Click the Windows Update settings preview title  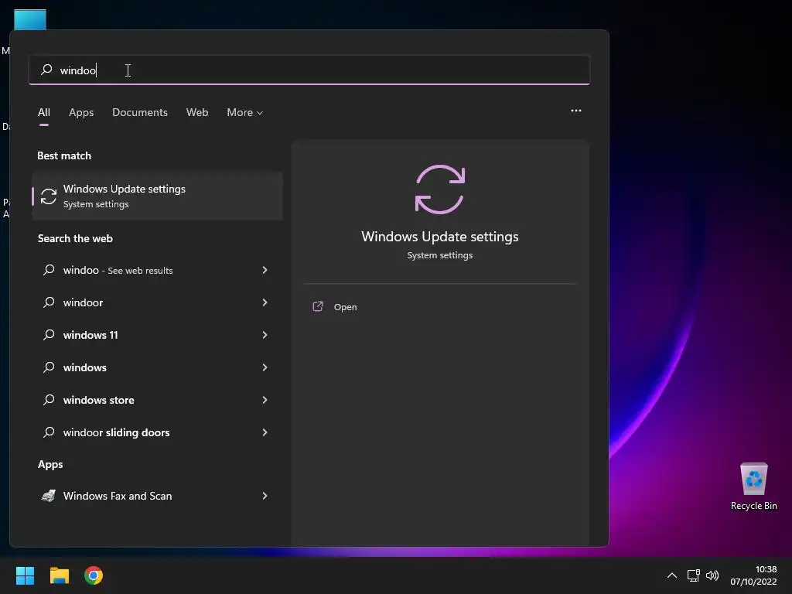point(440,237)
